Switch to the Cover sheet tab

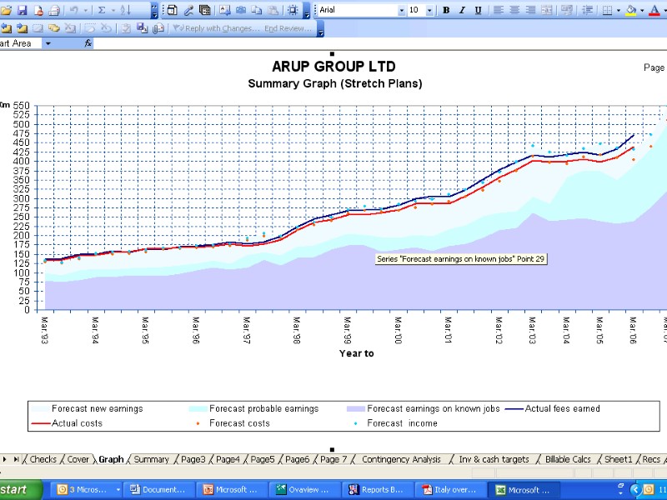tap(78, 459)
